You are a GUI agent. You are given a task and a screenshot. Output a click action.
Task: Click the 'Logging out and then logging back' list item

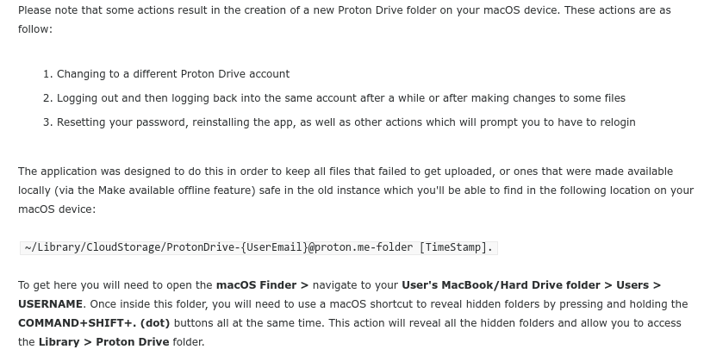tap(340, 98)
